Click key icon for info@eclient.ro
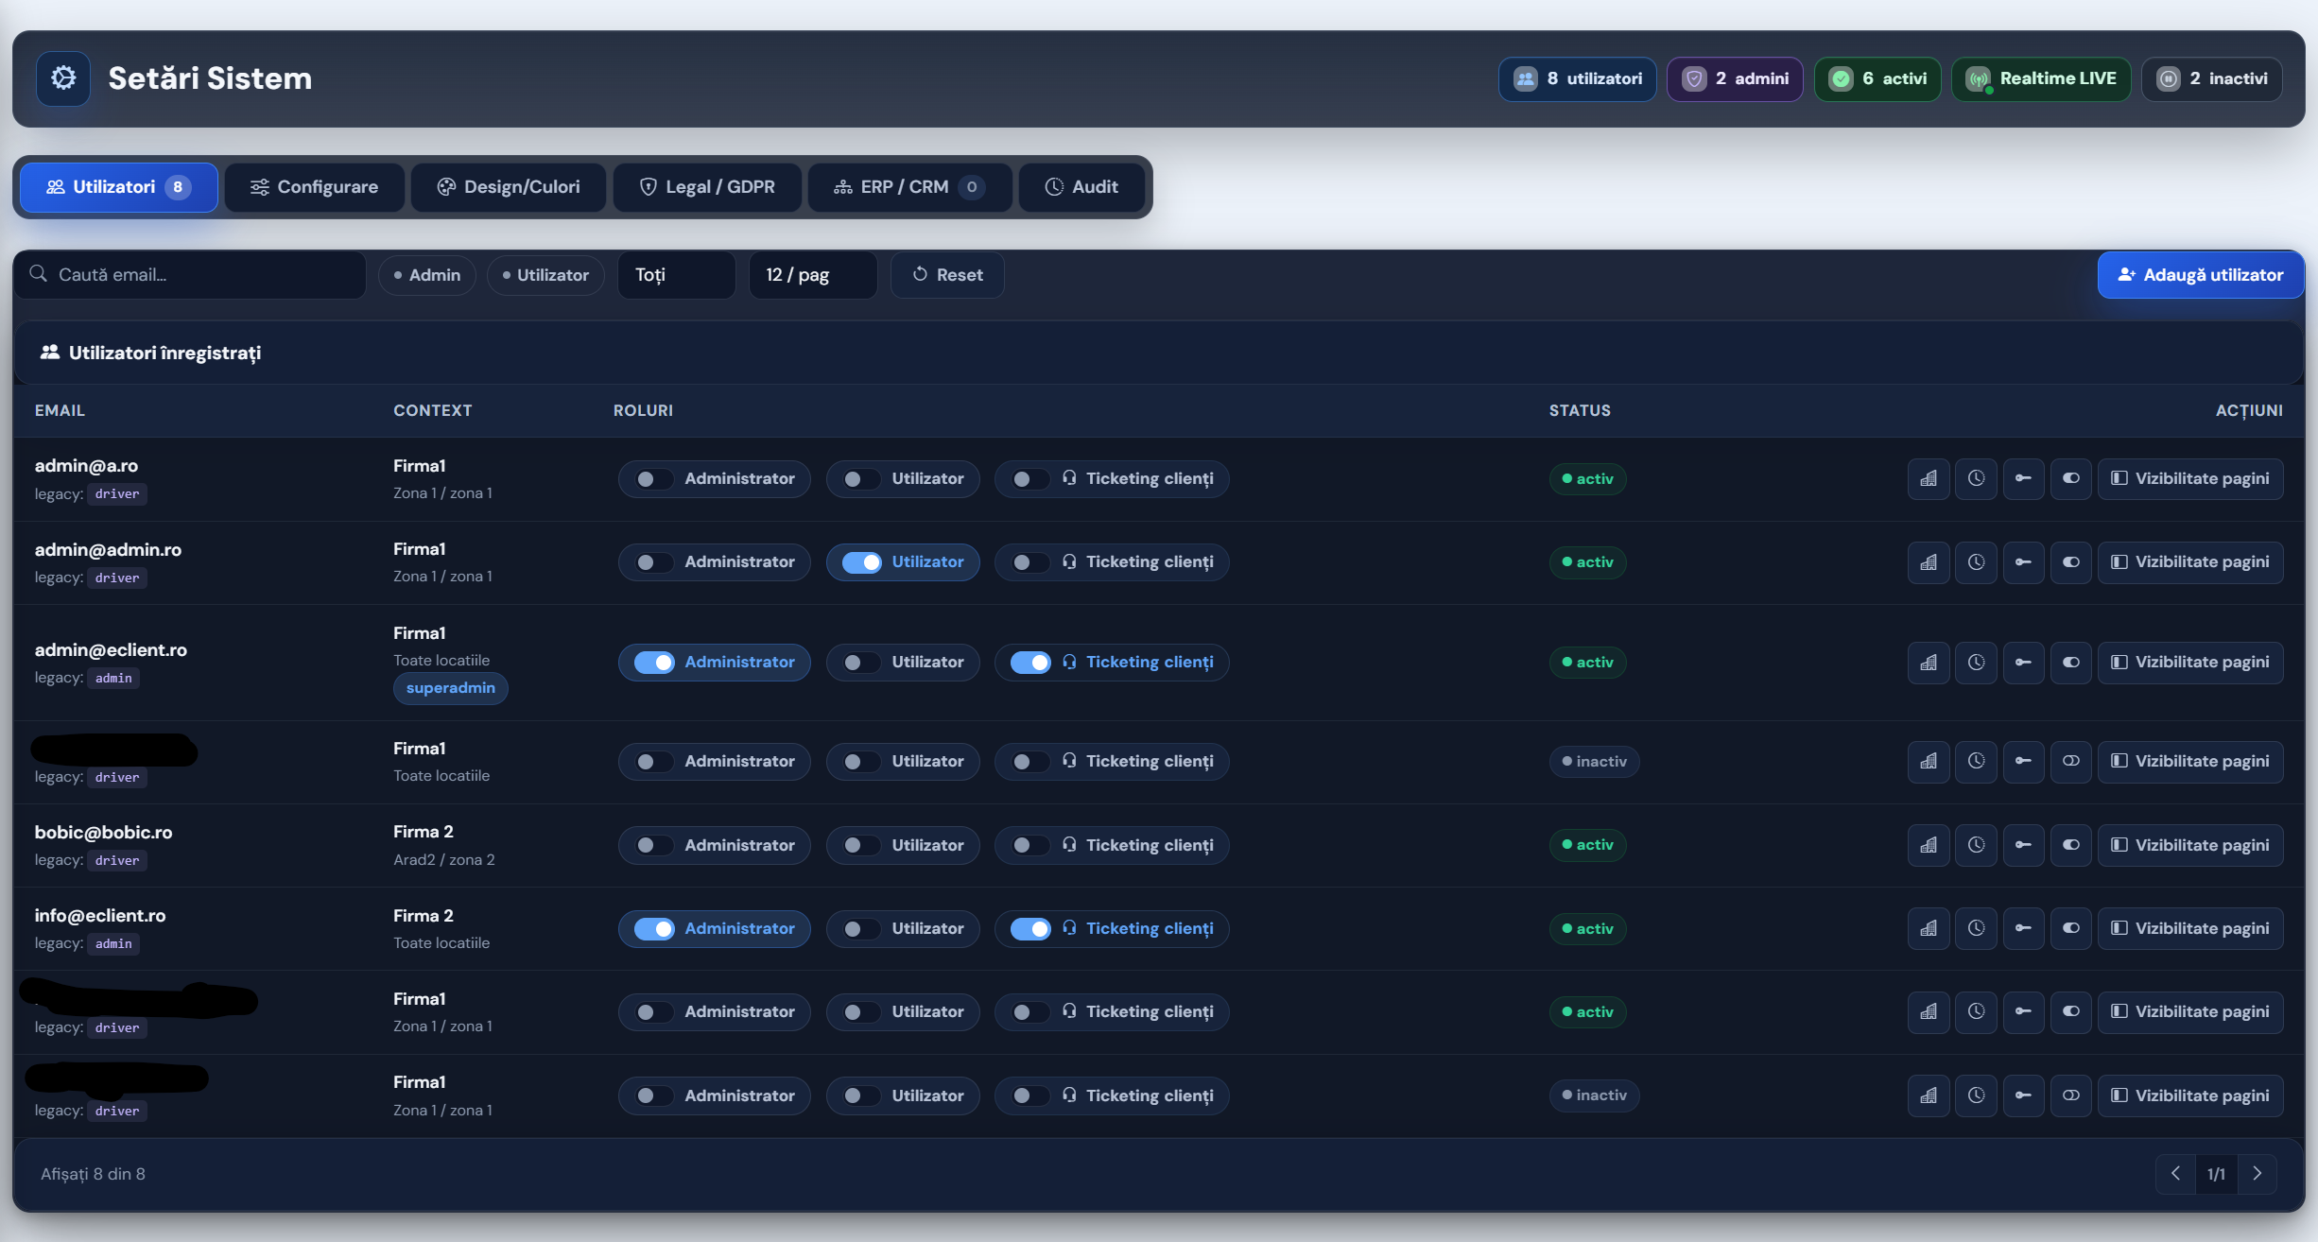 click(x=2023, y=928)
